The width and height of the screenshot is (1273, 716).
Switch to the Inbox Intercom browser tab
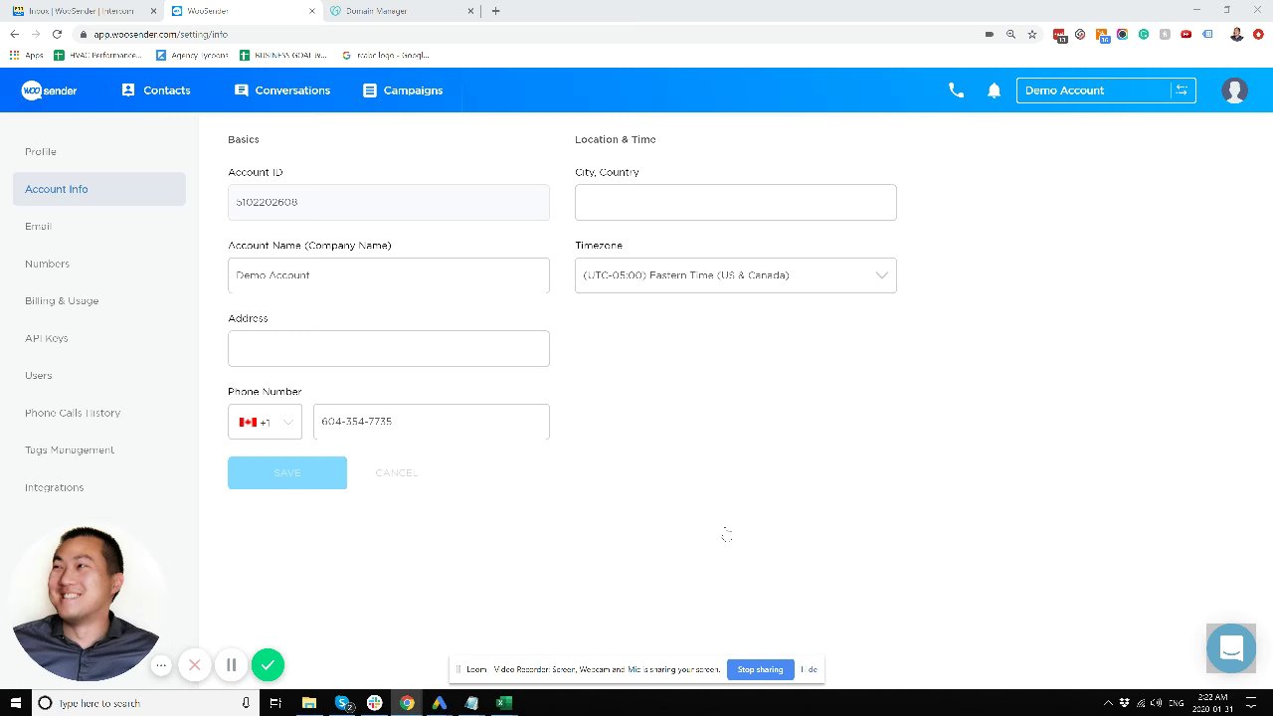point(82,11)
